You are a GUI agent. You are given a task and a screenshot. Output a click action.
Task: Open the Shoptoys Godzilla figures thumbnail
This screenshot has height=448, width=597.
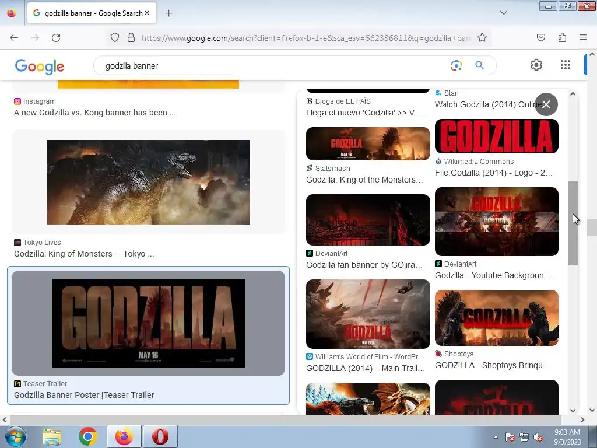point(497,318)
